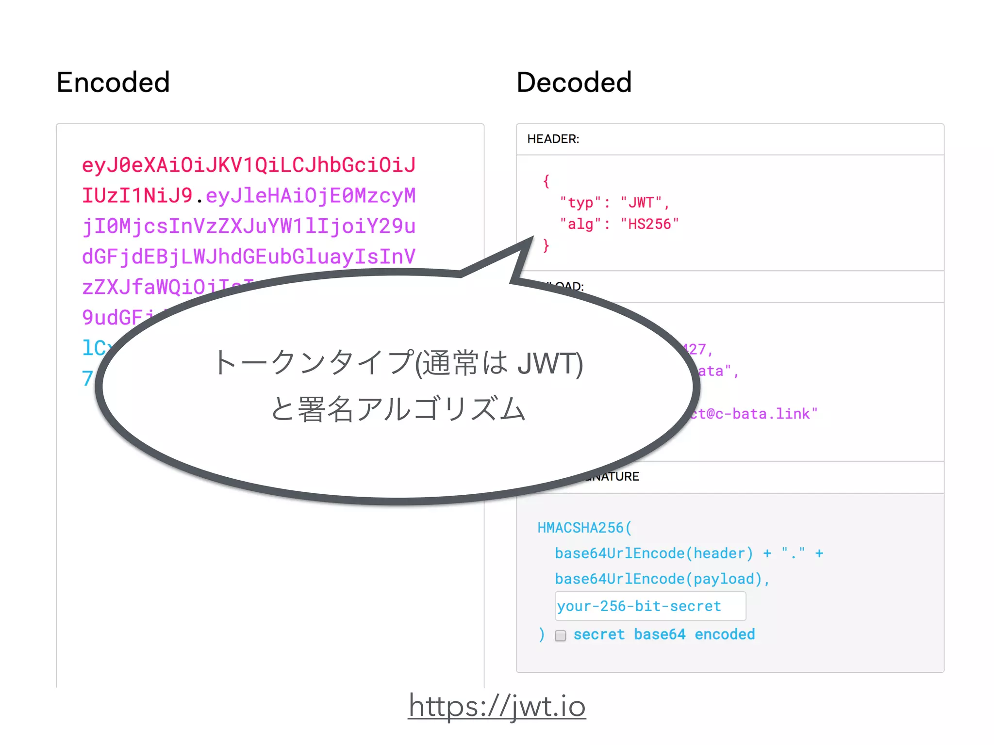Click the "alg": "HS256" line
This screenshot has width=994, height=745.
click(619, 224)
